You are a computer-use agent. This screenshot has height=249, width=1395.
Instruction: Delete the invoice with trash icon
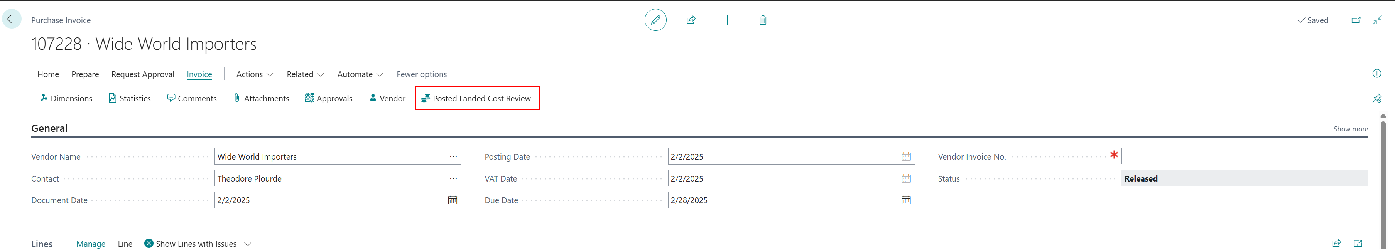pos(762,20)
